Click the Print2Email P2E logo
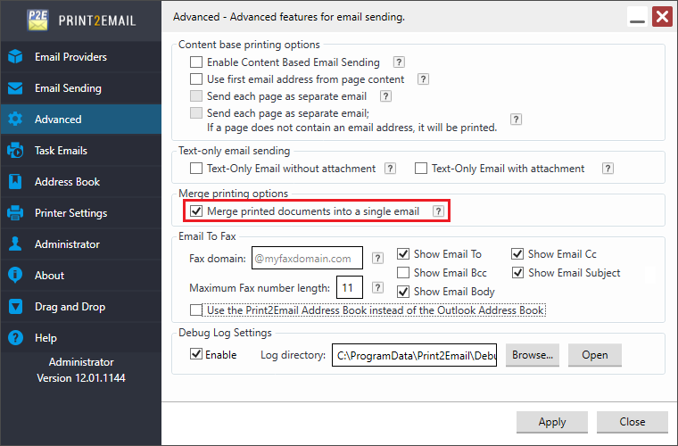This screenshot has height=446, width=678. tap(37, 20)
